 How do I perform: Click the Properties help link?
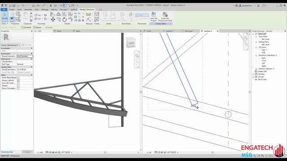(7, 152)
